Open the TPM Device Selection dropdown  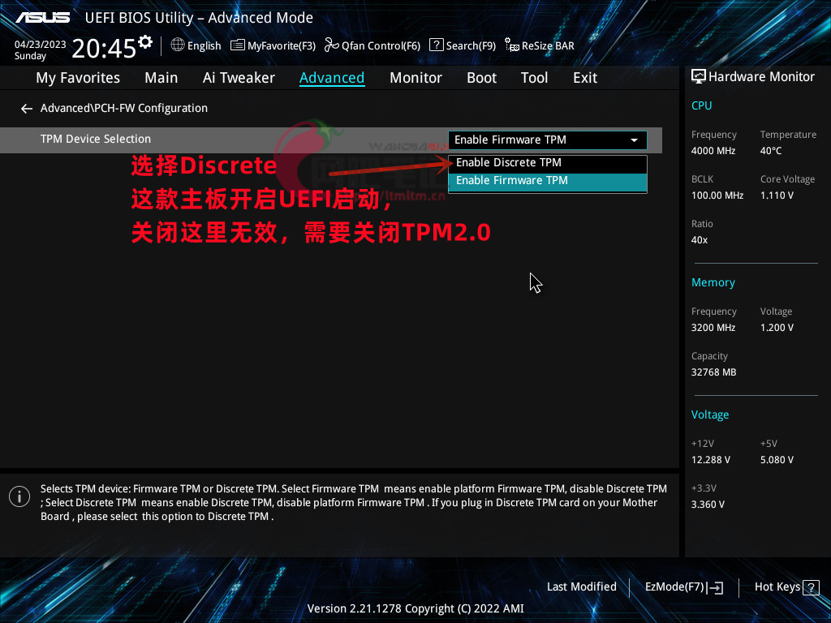548,140
